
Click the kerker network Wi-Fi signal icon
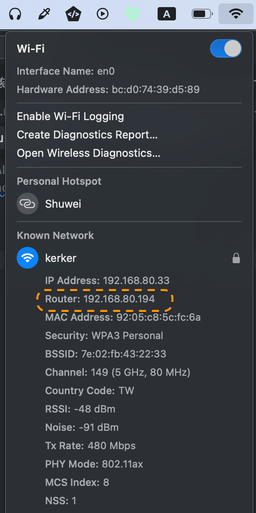coord(27,258)
